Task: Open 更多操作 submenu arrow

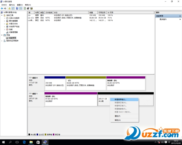Action: tap(180, 19)
